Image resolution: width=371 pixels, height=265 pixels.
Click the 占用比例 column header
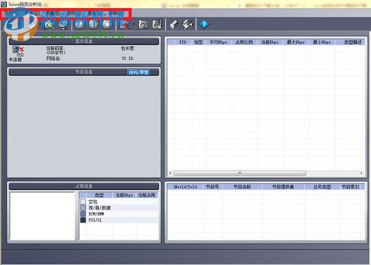point(244,43)
